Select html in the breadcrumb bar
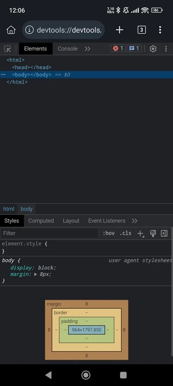This screenshot has width=173, height=386. tap(9, 209)
